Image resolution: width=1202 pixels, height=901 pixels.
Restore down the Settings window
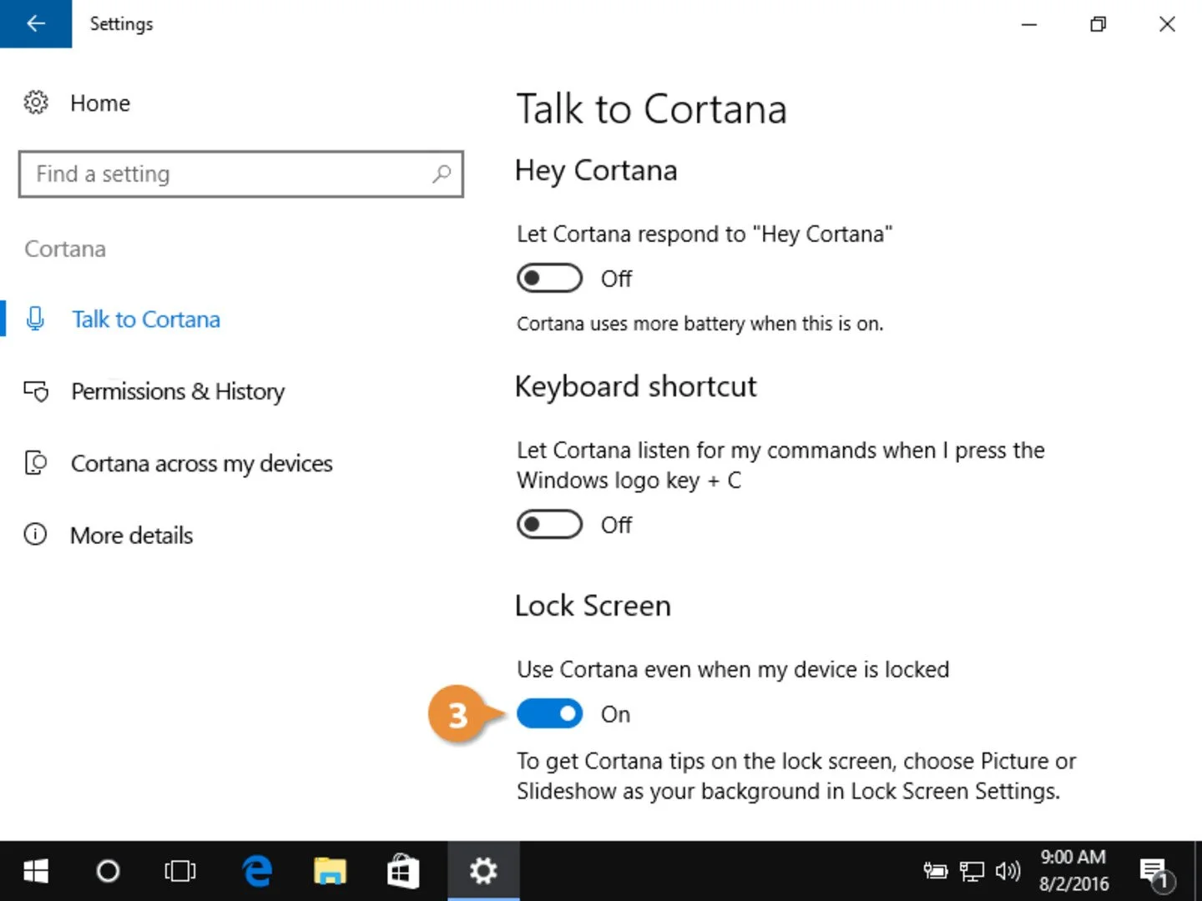[x=1098, y=24]
